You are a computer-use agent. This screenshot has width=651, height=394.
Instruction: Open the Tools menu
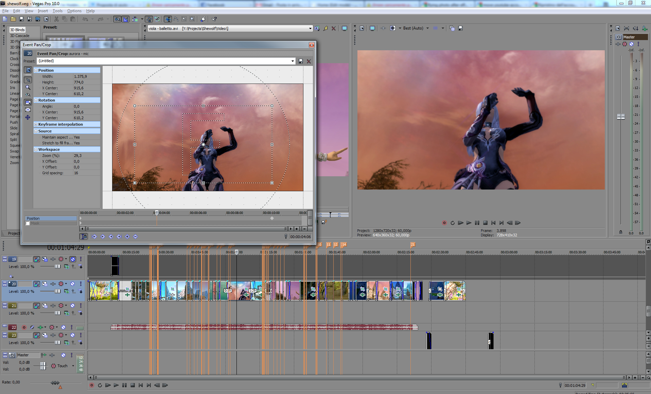pos(57,11)
